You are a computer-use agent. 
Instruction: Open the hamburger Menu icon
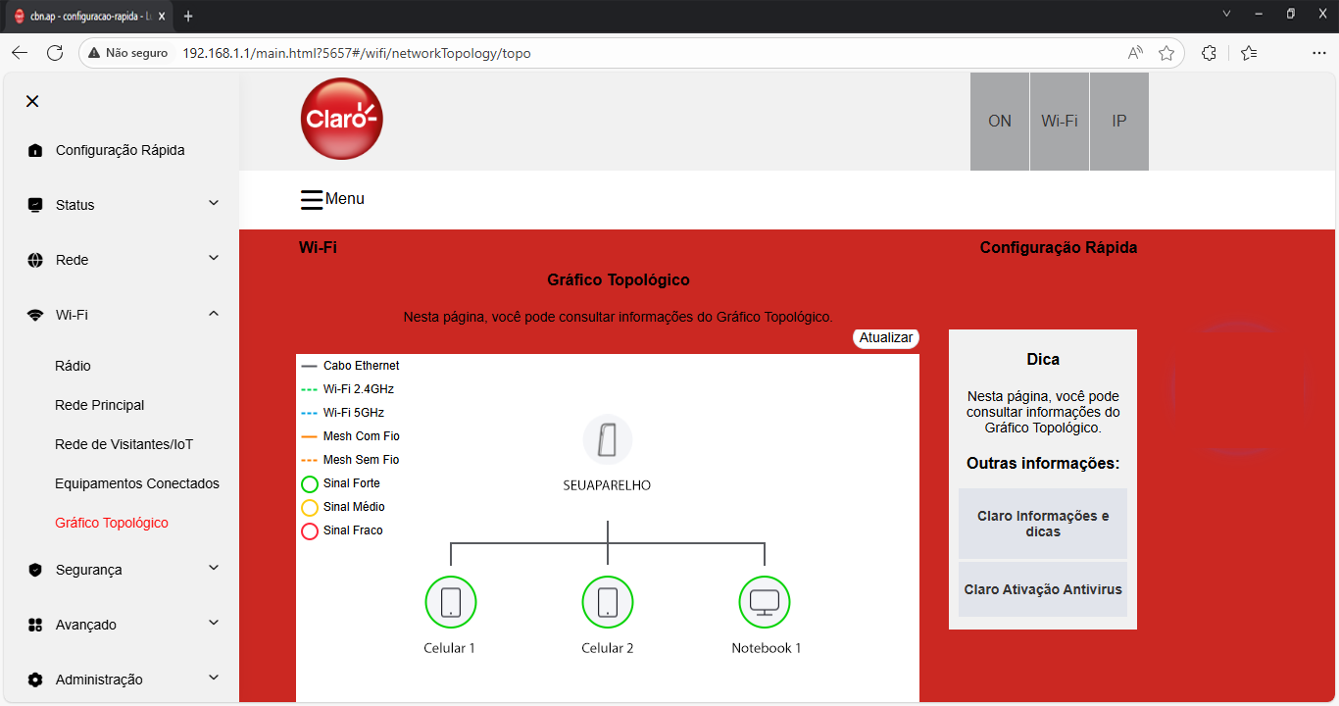(312, 199)
